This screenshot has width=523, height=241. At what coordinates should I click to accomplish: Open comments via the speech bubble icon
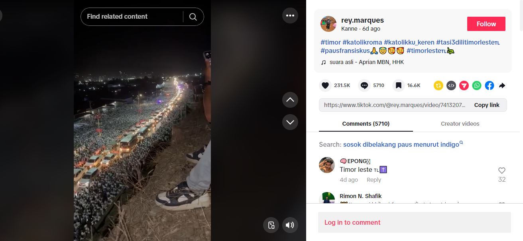364,86
